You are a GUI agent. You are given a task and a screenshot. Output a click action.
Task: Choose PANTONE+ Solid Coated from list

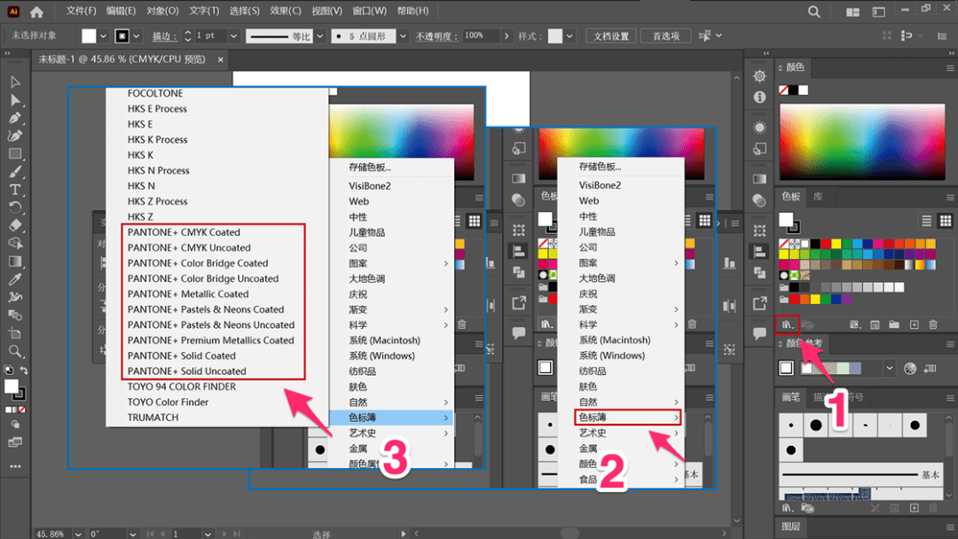point(182,355)
